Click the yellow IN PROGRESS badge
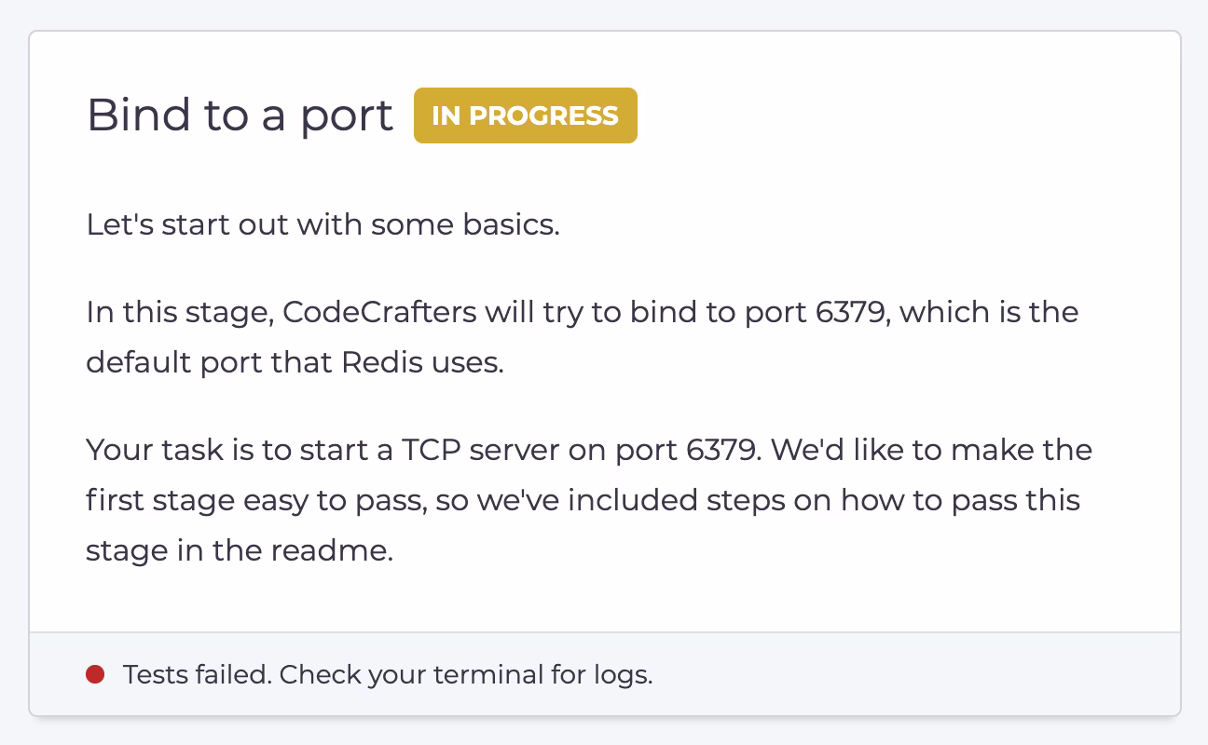Screen dimensions: 1208x745 click(x=525, y=115)
